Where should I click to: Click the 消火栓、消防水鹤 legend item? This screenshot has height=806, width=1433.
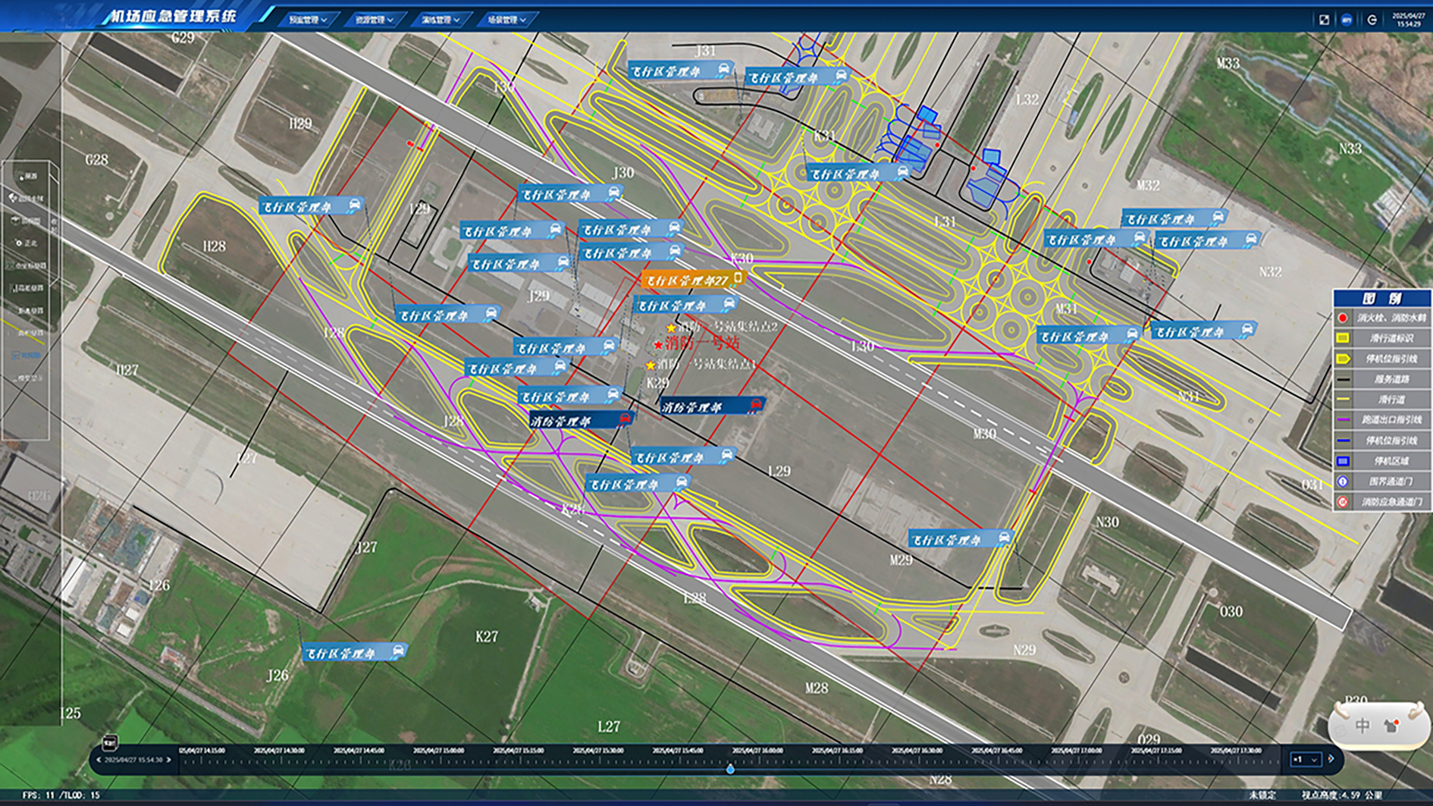1382,318
